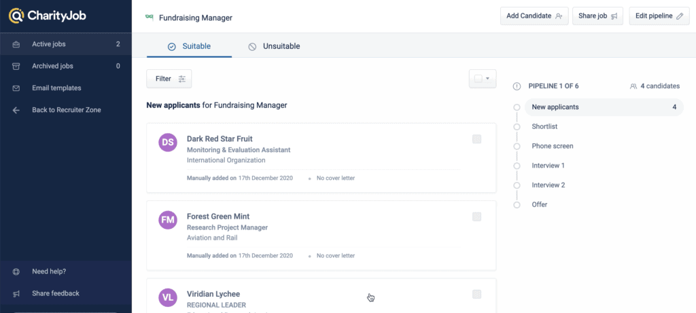Click the Active jobs briefcase icon
This screenshot has width=696, height=313.
click(x=16, y=44)
